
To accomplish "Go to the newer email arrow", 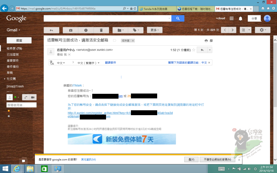I will click(x=225, y=30).
